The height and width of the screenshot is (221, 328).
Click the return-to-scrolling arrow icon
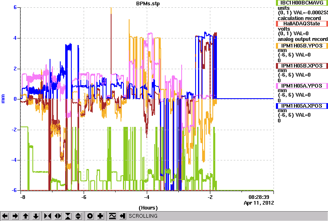(122, 216)
